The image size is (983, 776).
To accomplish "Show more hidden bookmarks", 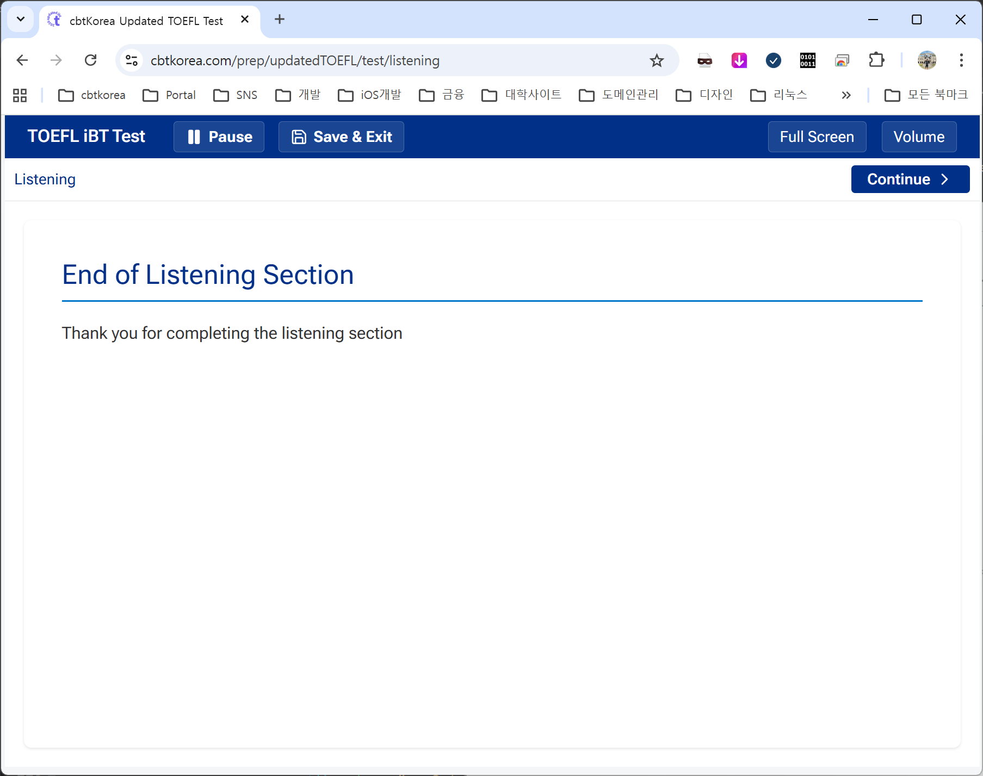I will point(845,95).
